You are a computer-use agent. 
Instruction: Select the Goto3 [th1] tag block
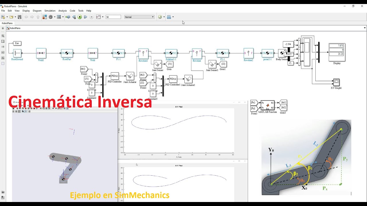coord(283,102)
